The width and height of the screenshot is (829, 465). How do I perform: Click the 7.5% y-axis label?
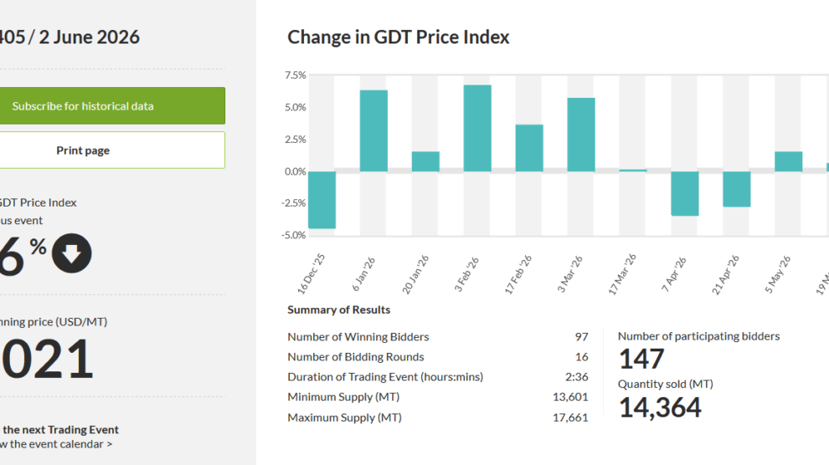click(295, 75)
